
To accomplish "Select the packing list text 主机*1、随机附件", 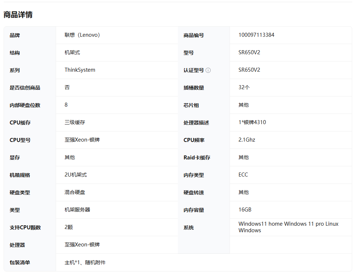I will 85,262.
